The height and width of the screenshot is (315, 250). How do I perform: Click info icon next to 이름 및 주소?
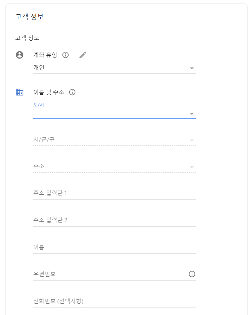pyautogui.click(x=72, y=92)
